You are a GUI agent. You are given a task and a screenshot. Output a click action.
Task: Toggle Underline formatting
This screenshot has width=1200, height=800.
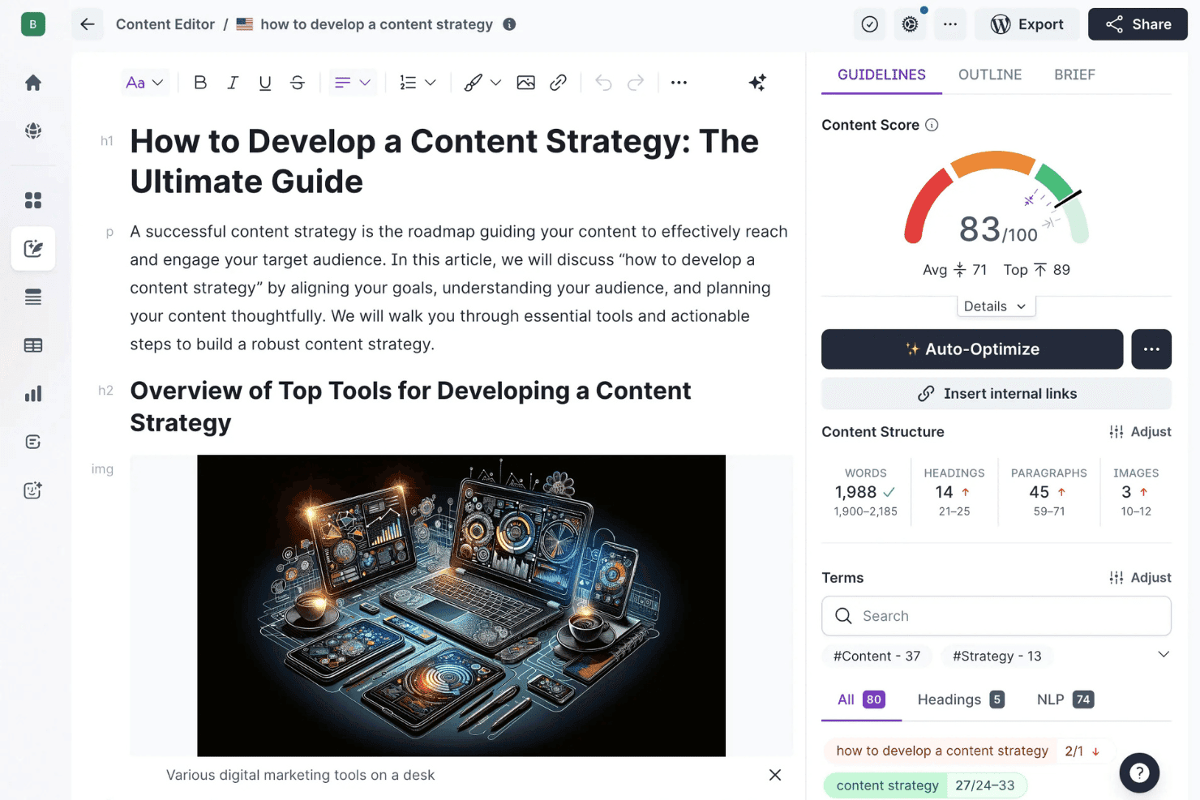click(x=265, y=83)
